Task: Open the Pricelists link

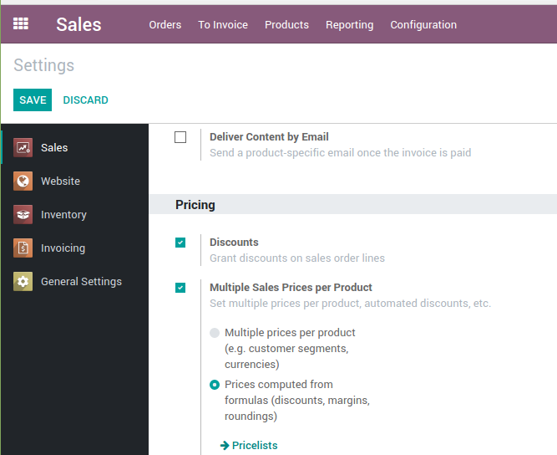Action: click(x=255, y=446)
